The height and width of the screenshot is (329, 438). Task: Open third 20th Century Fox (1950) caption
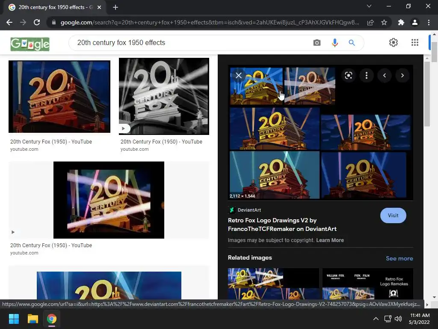click(x=51, y=245)
